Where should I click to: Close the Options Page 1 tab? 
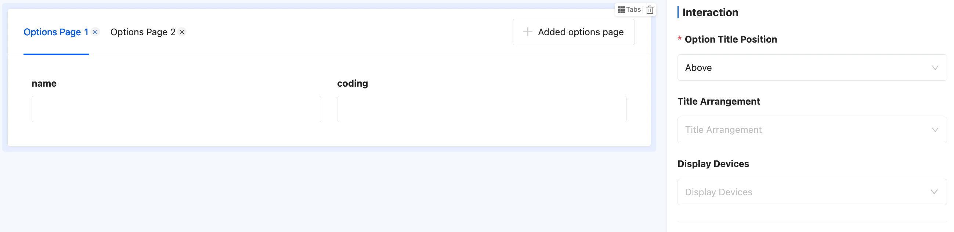coord(95,32)
